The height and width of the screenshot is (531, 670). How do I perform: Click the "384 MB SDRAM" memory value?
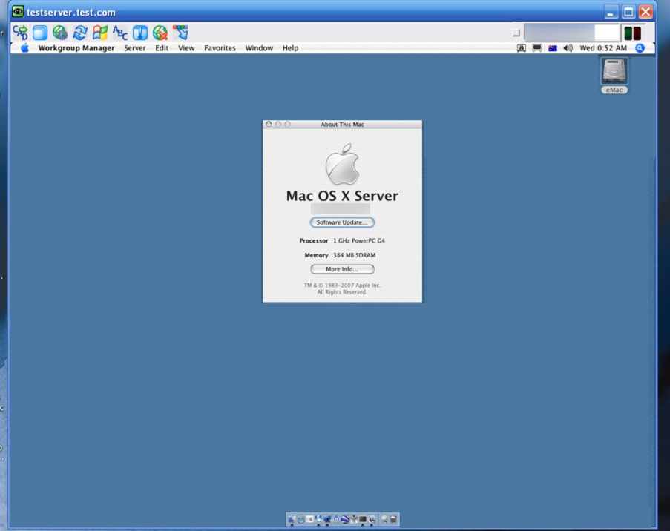pyautogui.click(x=354, y=255)
